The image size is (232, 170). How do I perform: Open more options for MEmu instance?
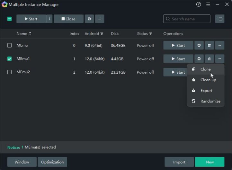click(x=220, y=45)
